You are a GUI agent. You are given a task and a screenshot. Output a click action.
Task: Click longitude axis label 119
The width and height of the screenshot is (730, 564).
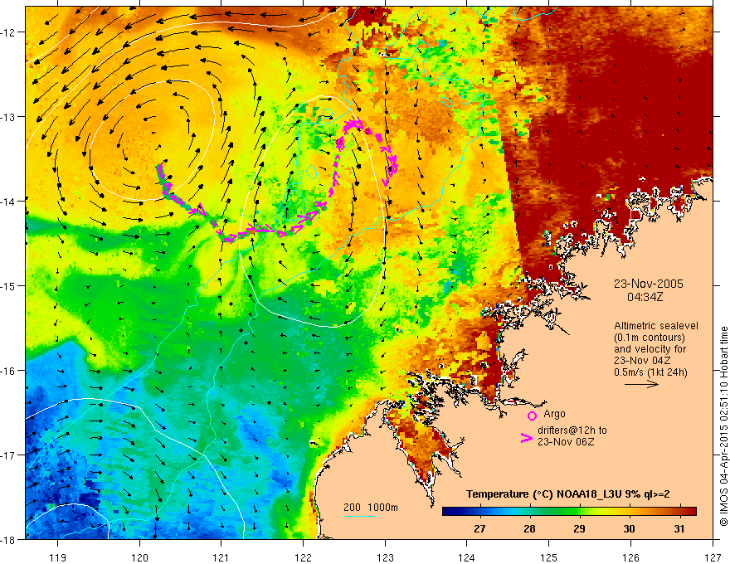[58, 557]
